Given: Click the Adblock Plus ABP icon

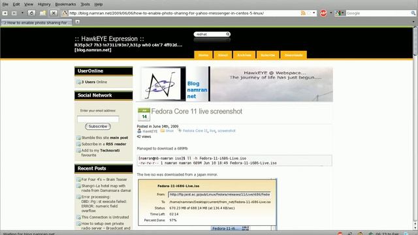Looking at the screenshot, I should pos(323,13).
